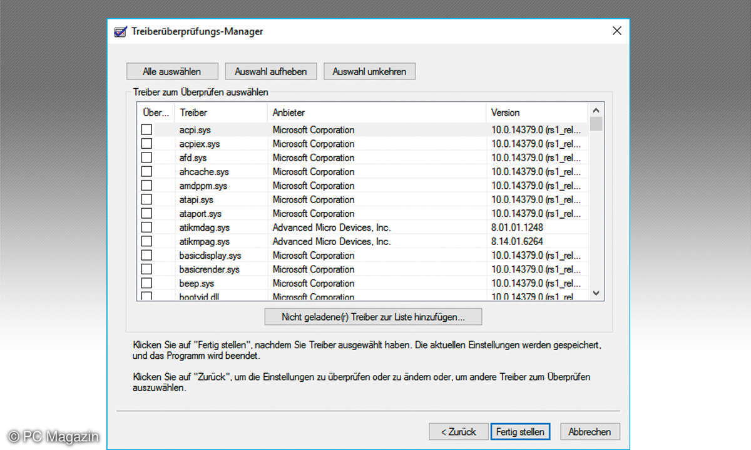Click the Alle auswählen button
Viewport: 751px width, 450px height.
[x=172, y=71]
